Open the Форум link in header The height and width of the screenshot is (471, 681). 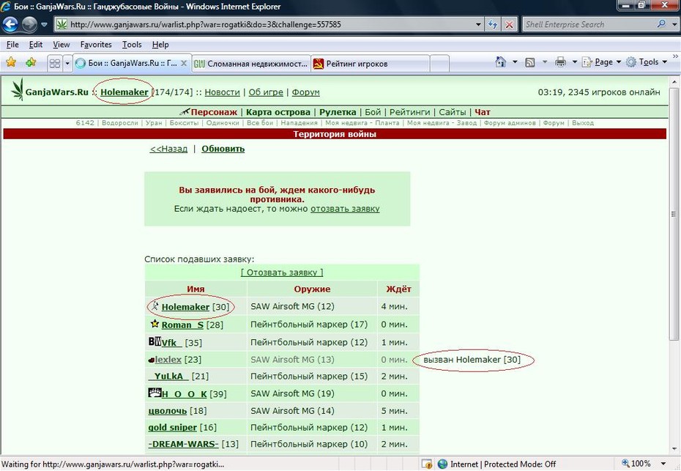pos(306,92)
